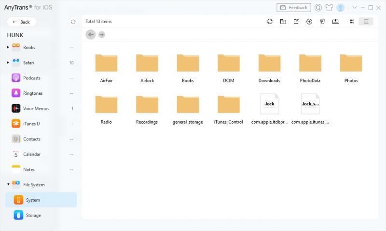Screen dimensions: 386x231
Task: Navigate back with the left arrow
Action: point(91,35)
